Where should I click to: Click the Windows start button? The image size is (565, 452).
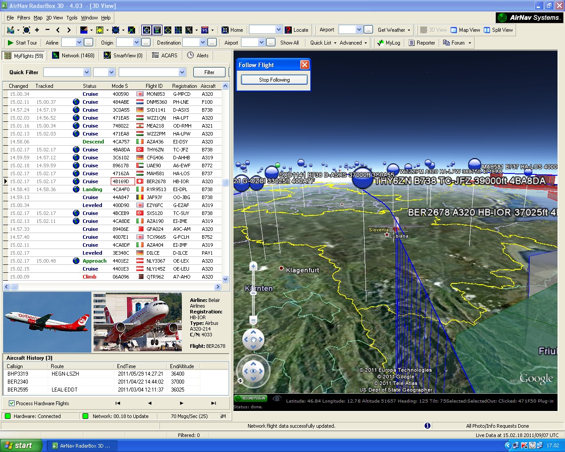(20, 446)
